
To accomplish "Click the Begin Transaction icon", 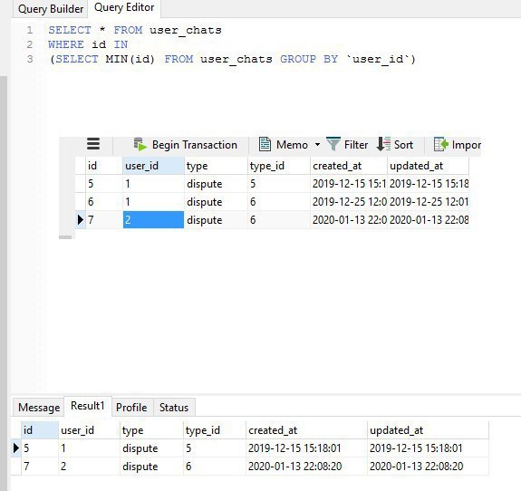I will [x=140, y=145].
